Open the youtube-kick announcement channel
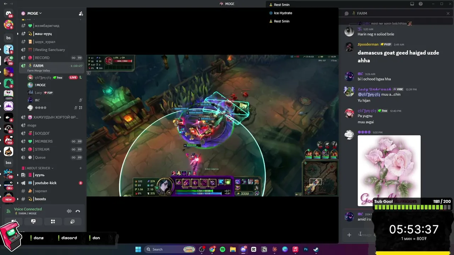This screenshot has width=454, height=255. pyautogui.click(x=52, y=183)
